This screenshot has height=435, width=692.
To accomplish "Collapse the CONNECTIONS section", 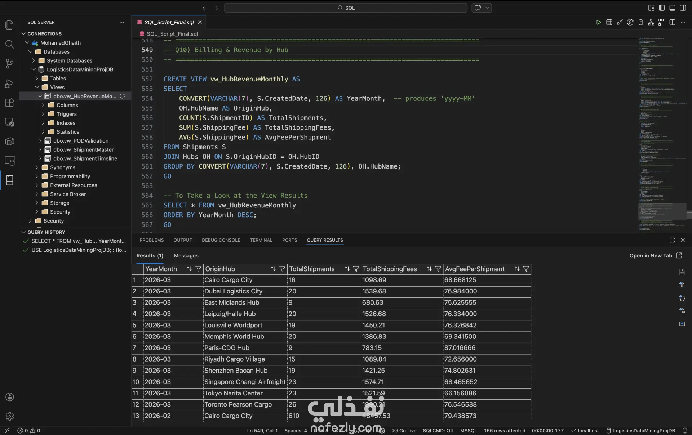I will 24,33.
